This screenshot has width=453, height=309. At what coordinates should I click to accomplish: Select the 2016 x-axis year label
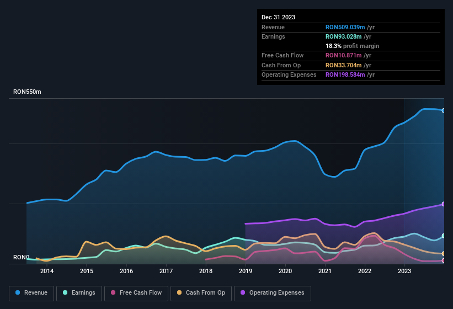tap(126, 271)
